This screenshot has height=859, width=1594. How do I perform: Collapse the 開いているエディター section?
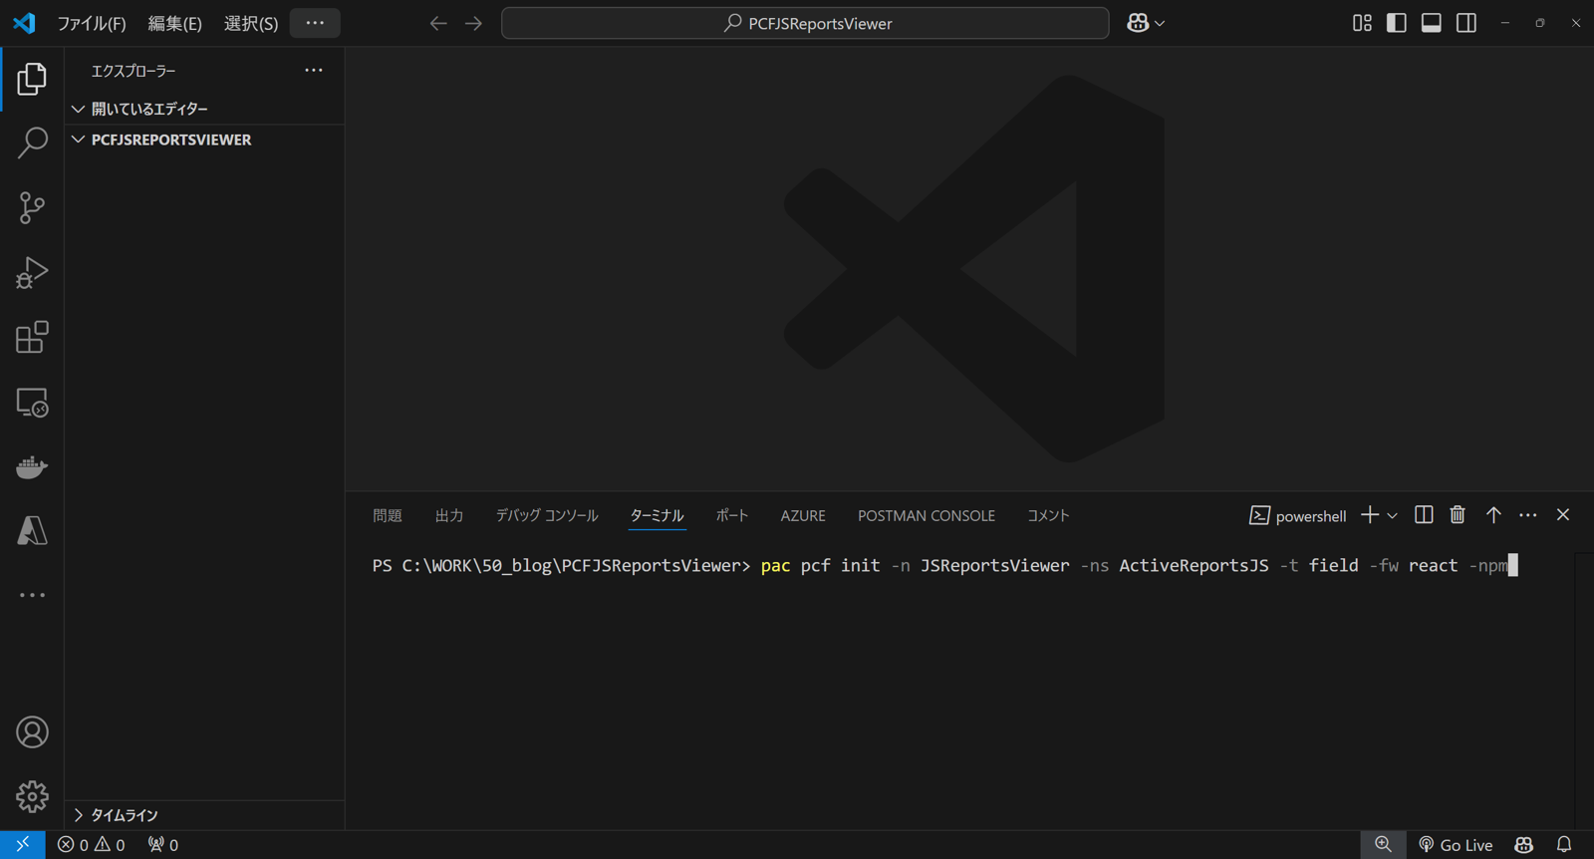click(205, 109)
